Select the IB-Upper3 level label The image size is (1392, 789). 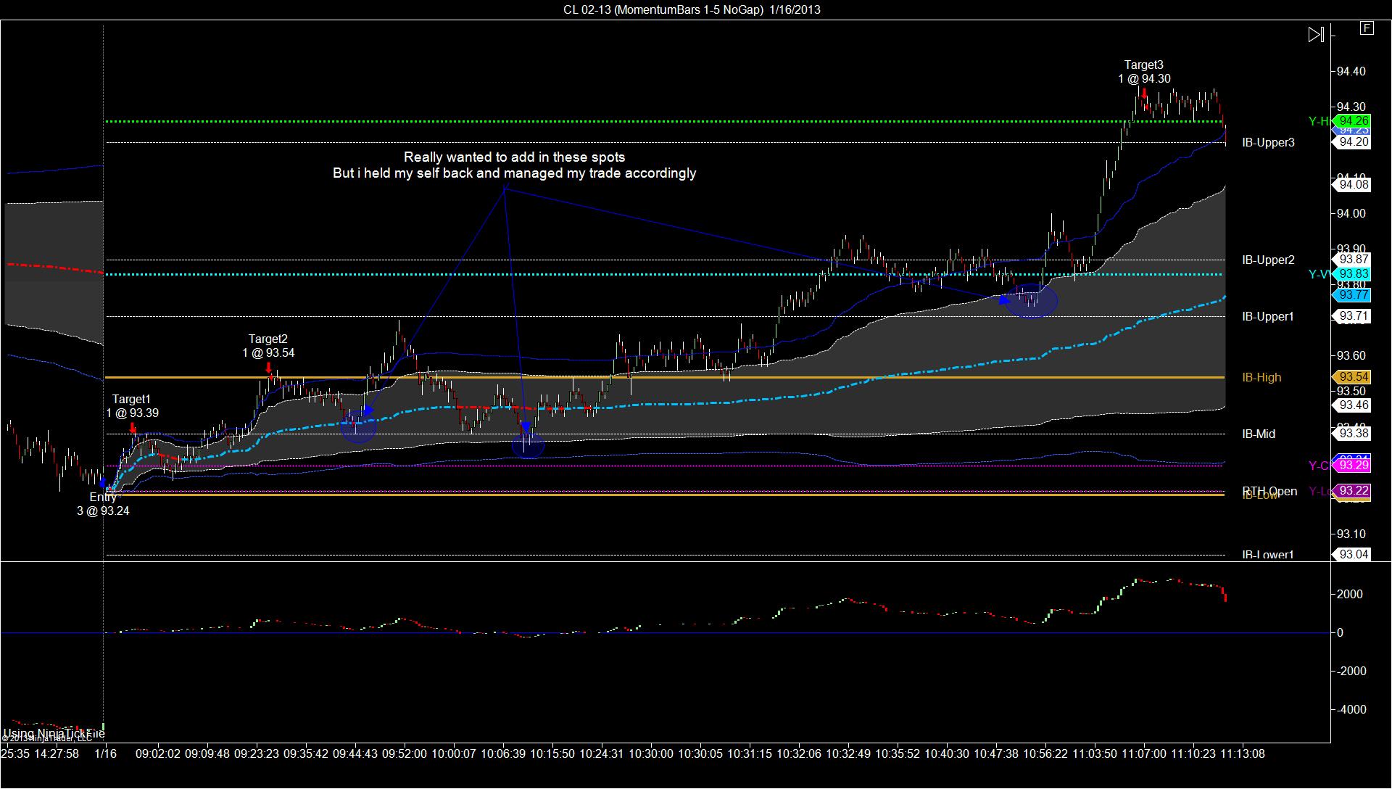1268,143
